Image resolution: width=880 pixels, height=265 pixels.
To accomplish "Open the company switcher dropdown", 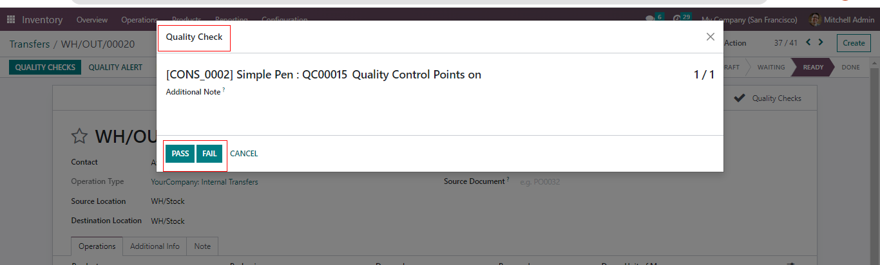I will tap(749, 20).
